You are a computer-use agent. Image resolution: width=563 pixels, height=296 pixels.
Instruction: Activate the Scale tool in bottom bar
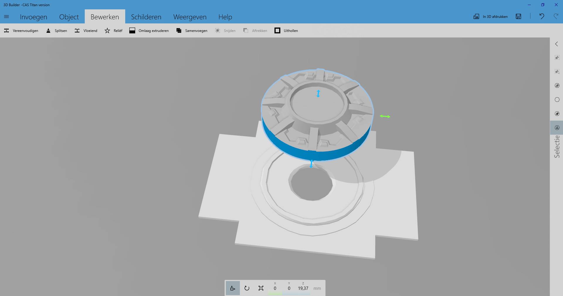point(261,288)
